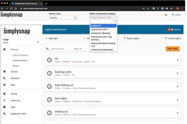Screen dimensions: 187x124
Task: Click the simplysnap logo in top header
Action: 11,15
